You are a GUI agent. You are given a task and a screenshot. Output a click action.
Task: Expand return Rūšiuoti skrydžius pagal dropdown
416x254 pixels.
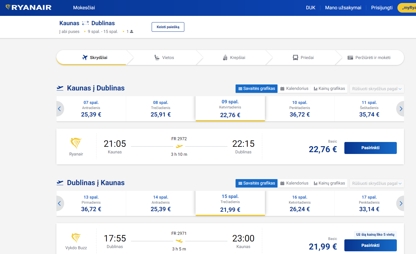click(x=377, y=183)
